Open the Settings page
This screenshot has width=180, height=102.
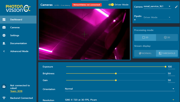coord(18,35)
